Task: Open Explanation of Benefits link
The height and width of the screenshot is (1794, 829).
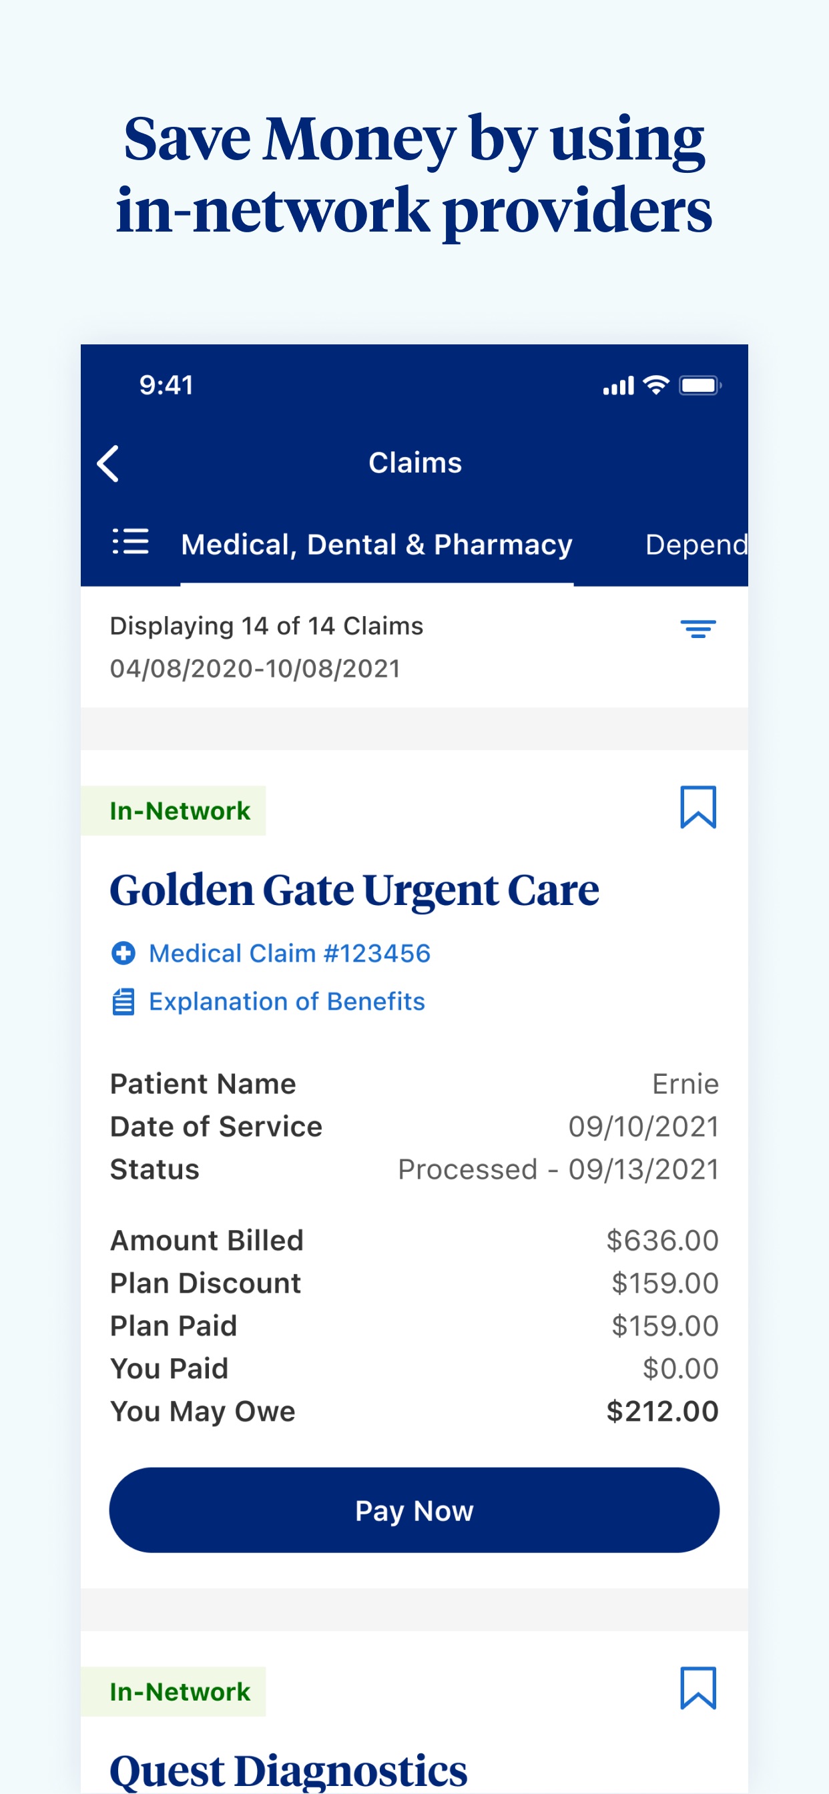Action: click(x=287, y=1002)
